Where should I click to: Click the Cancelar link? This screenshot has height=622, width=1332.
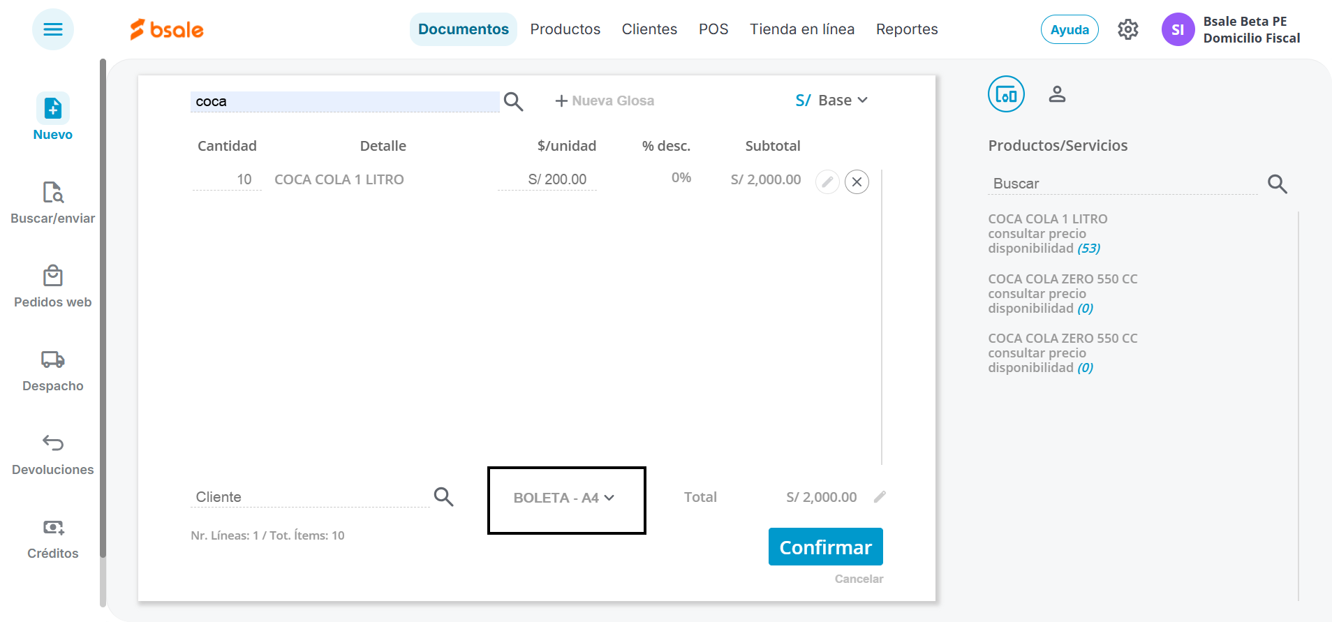859,579
